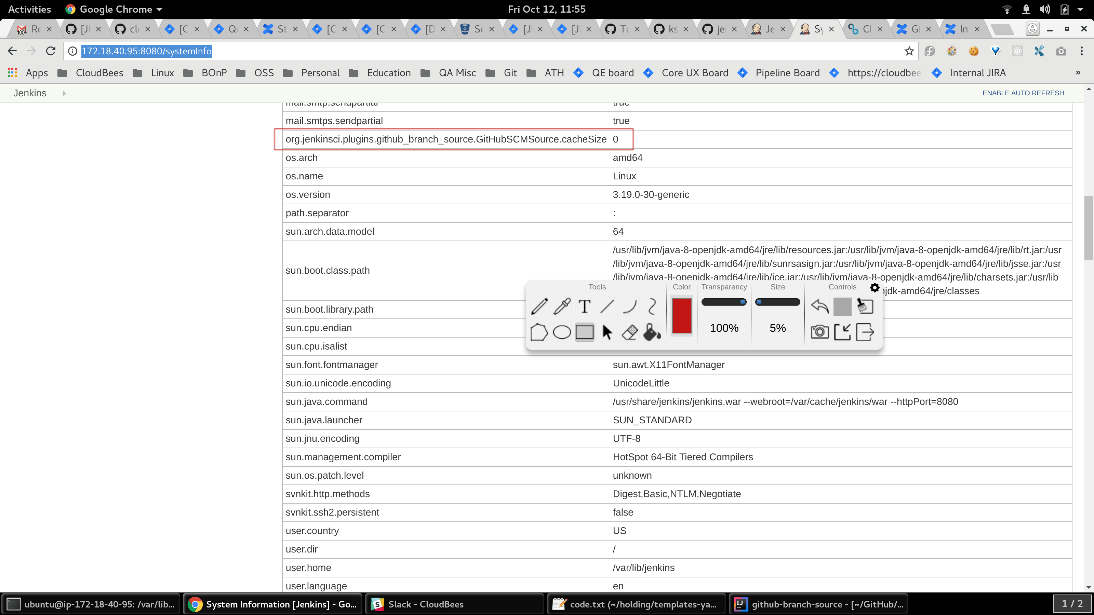
Task: Activate the paint bucket fill tool
Action: 652,332
